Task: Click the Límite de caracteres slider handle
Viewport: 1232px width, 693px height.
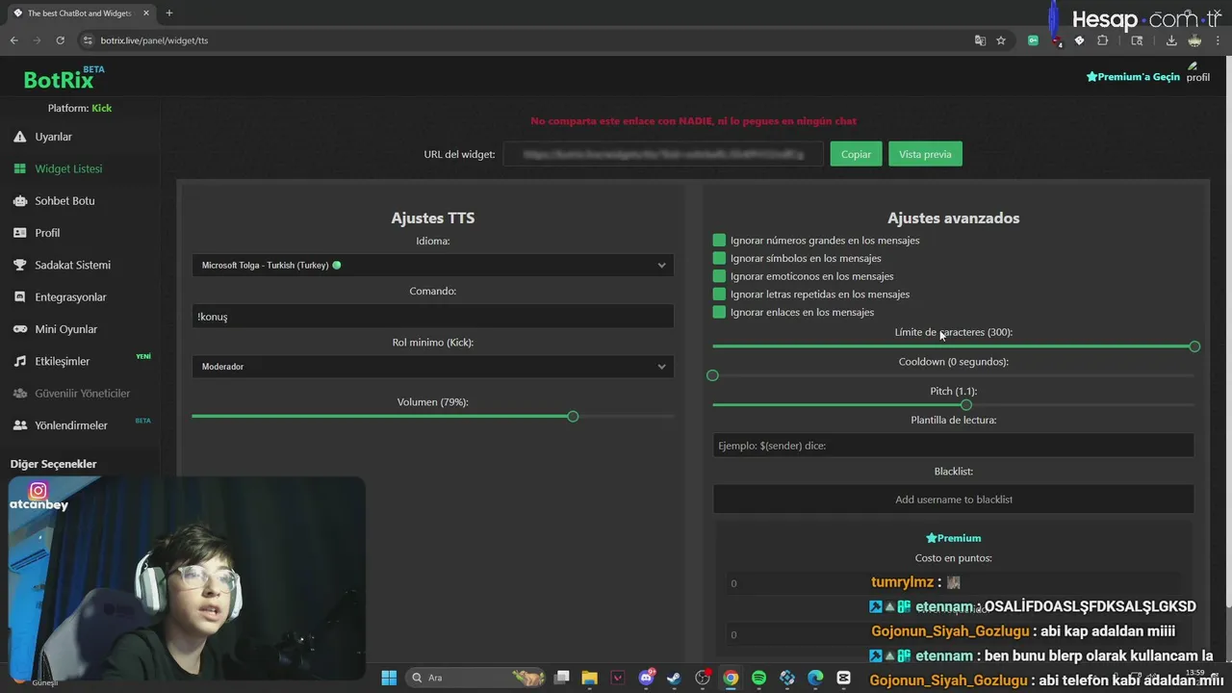Action: [x=1194, y=346]
